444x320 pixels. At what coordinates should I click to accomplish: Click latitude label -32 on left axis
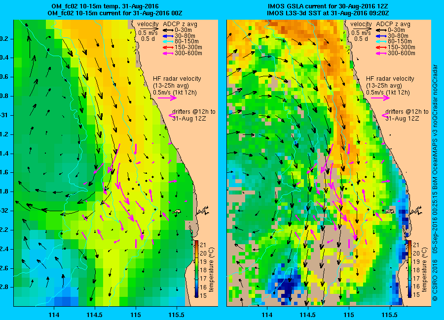(4, 211)
